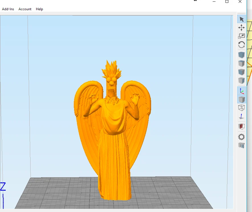Open machine control panel gear icon
This screenshot has width=252, height=212.
tap(241, 137)
